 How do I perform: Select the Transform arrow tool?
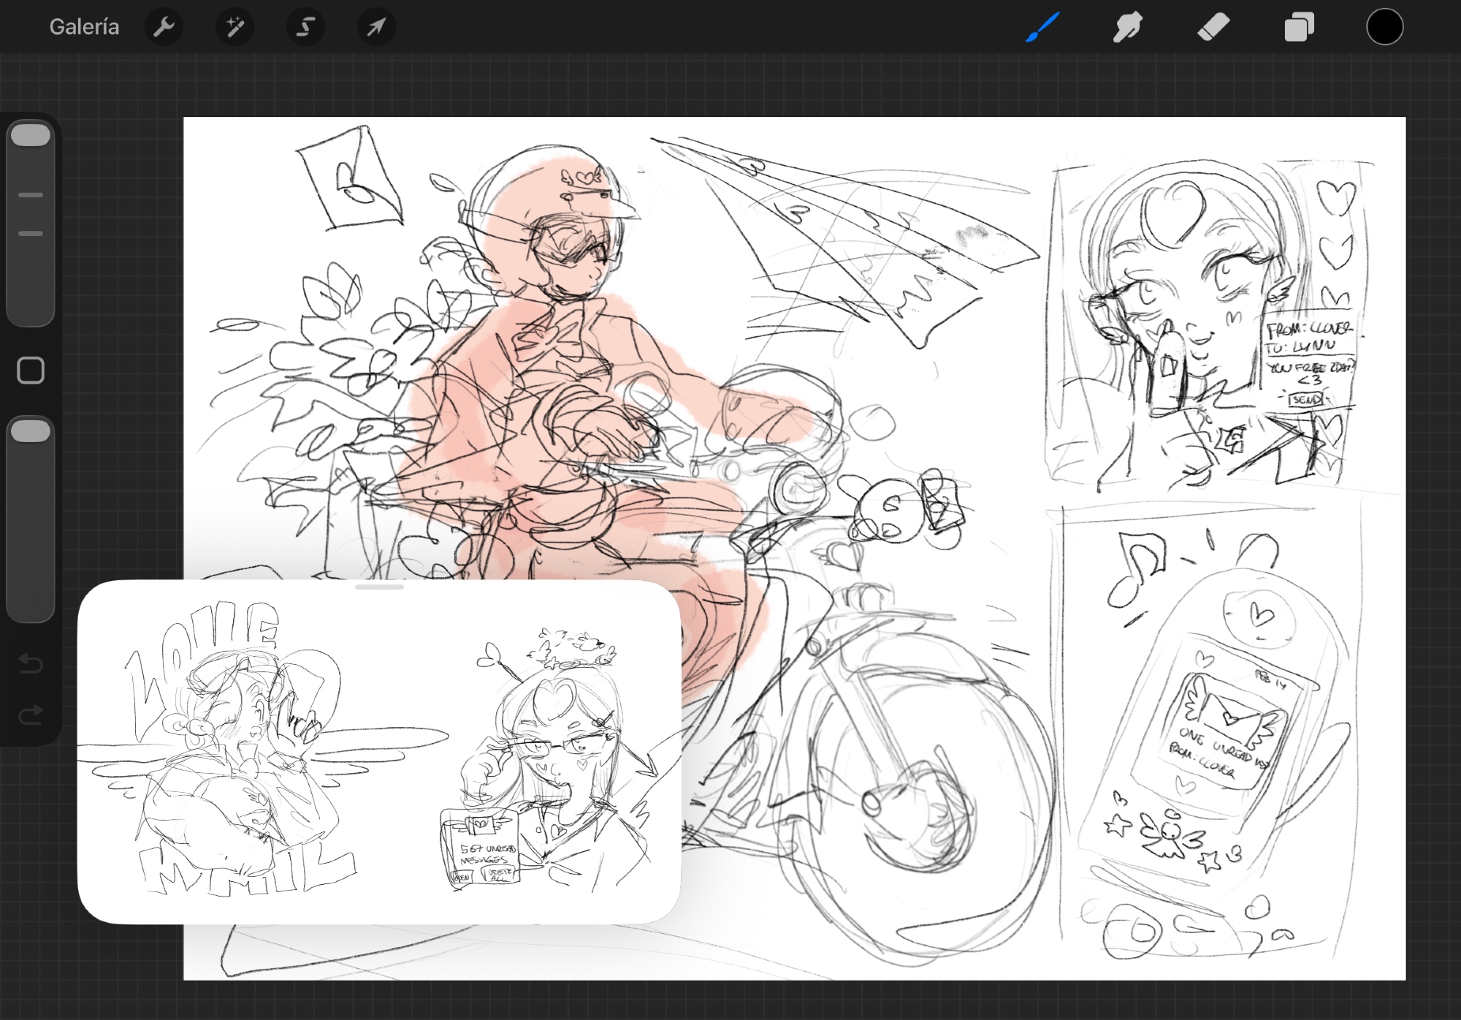(376, 28)
